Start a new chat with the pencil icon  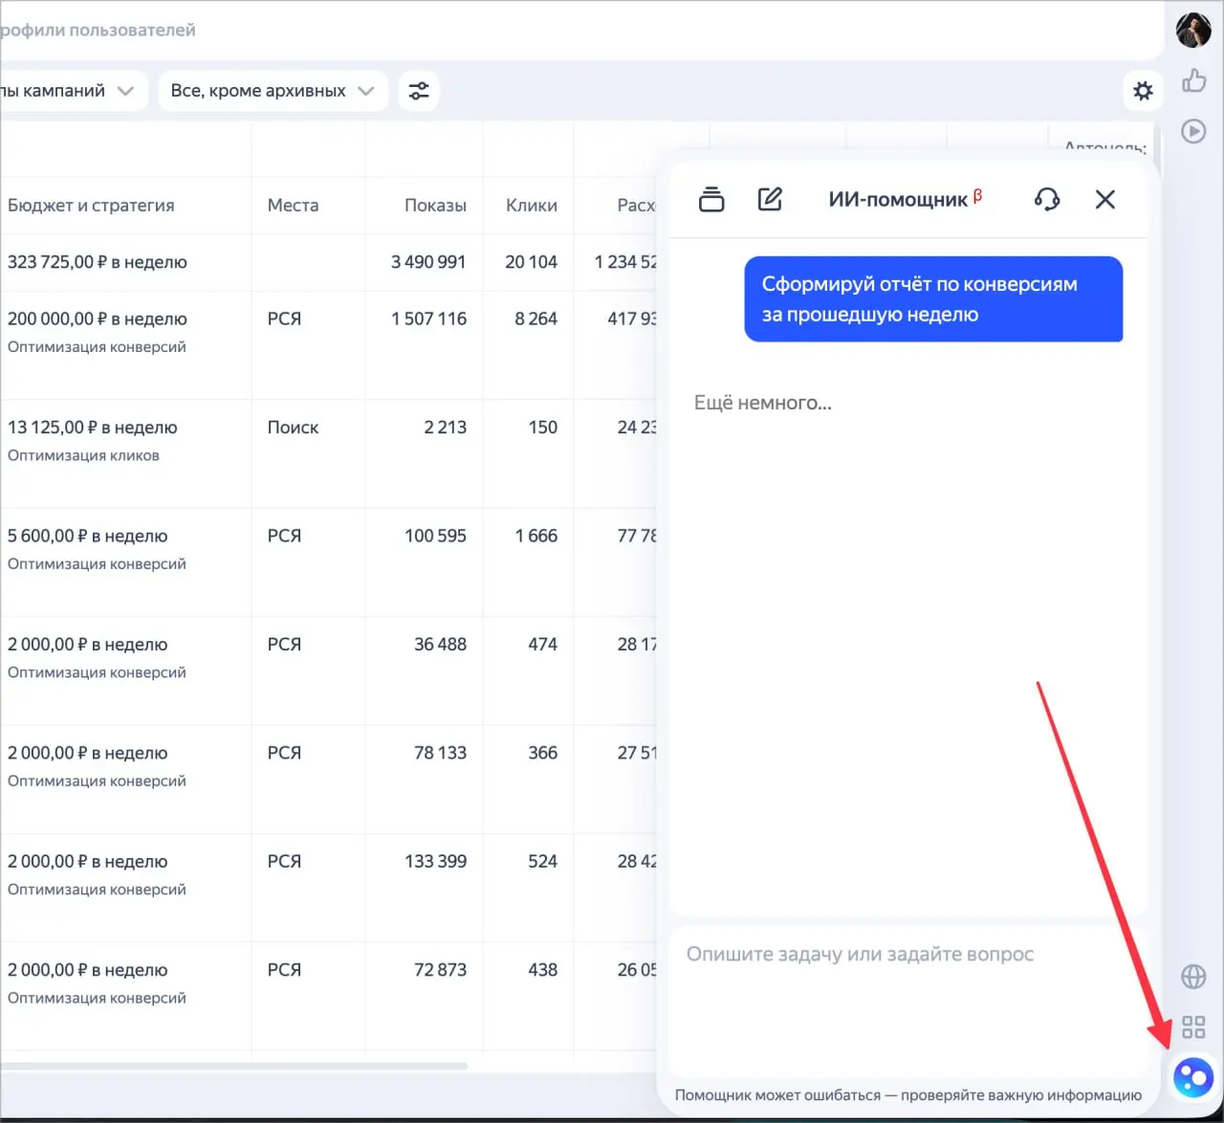(x=770, y=199)
